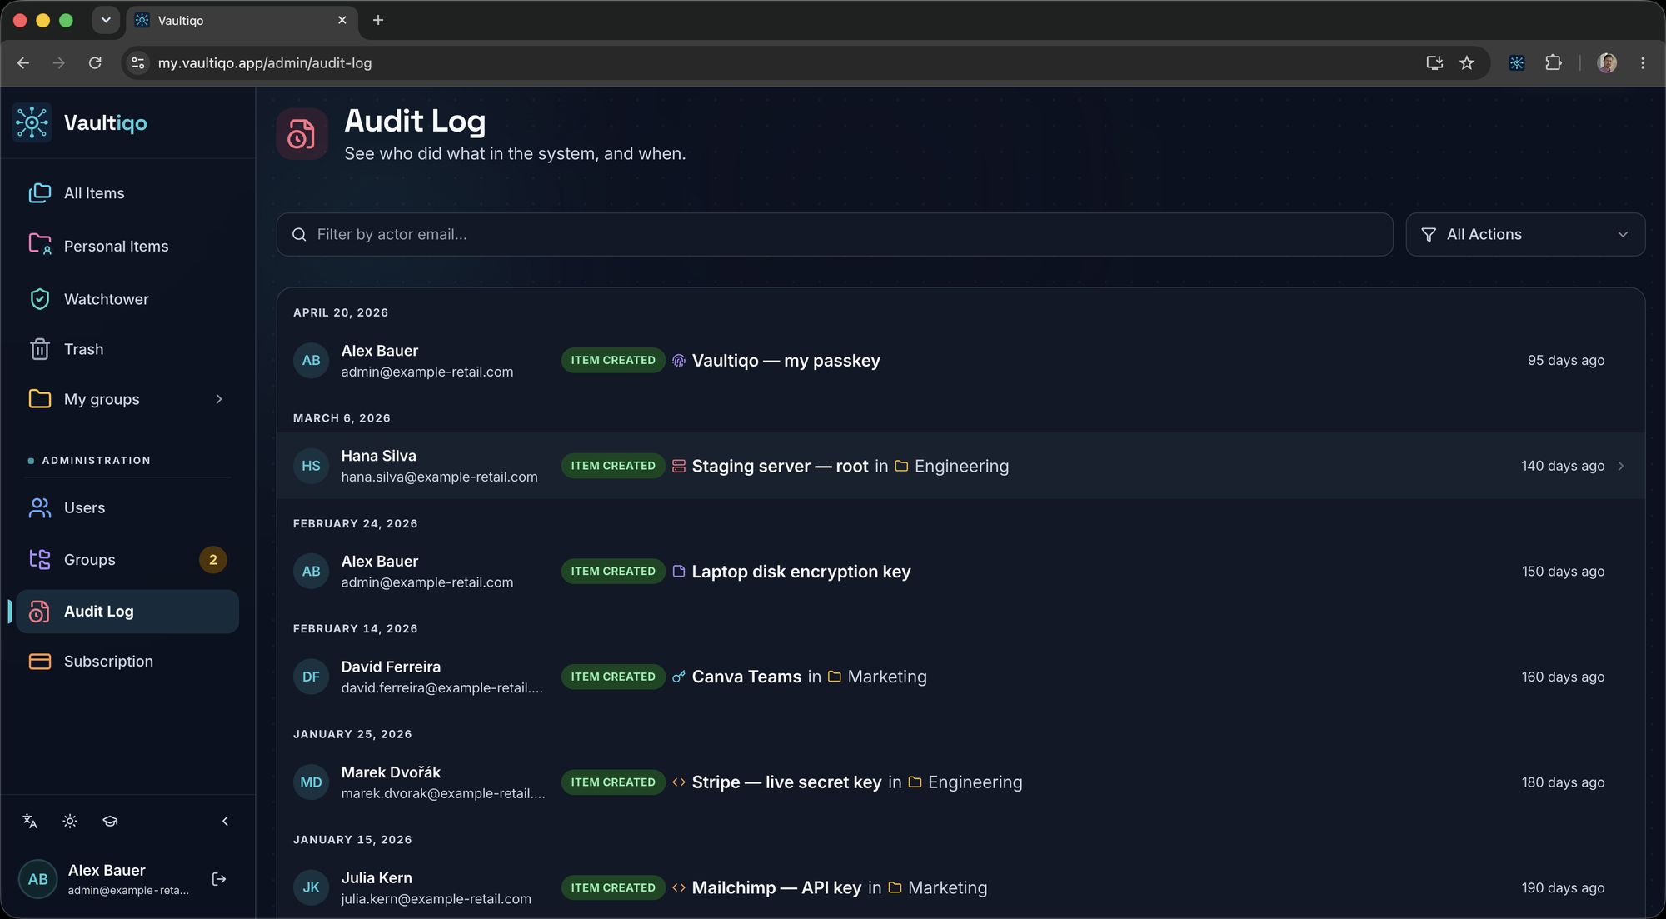Open the Vaultiqo — my passkey entry

click(x=786, y=361)
